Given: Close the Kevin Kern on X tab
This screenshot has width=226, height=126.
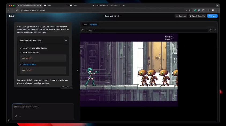Looking at the screenshot, I should click(120, 5).
